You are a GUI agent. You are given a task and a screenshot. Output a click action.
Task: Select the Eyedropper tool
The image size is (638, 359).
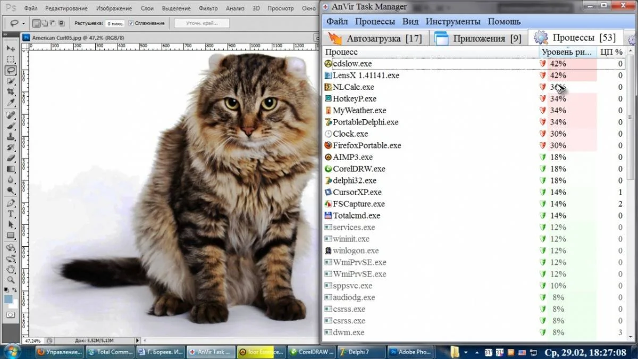coord(11,103)
